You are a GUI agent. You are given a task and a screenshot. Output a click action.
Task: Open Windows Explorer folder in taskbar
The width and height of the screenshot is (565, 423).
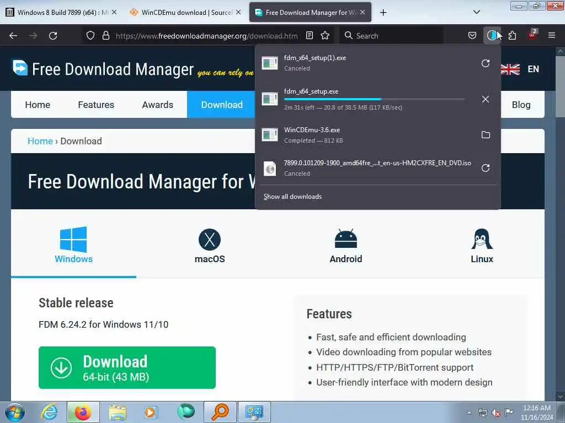pos(118,413)
